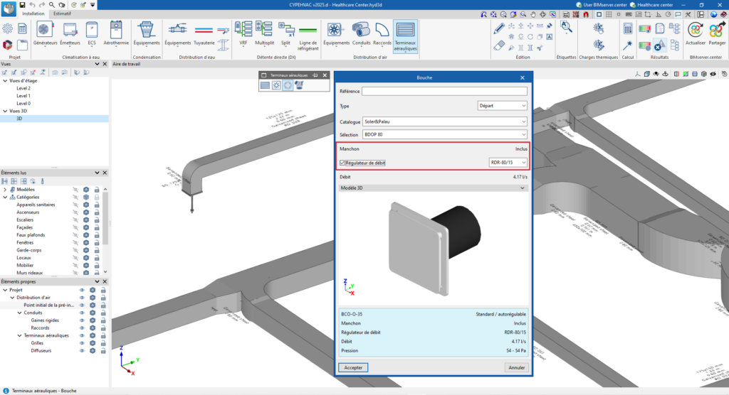Click the Éléments lus vertical scrollbar
Viewport: 729px width, 395px height.
tap(105, 218)
